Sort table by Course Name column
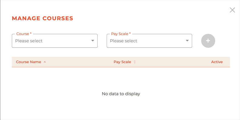Viewport: 240px width, 120px height. click(x=28, y=62)
